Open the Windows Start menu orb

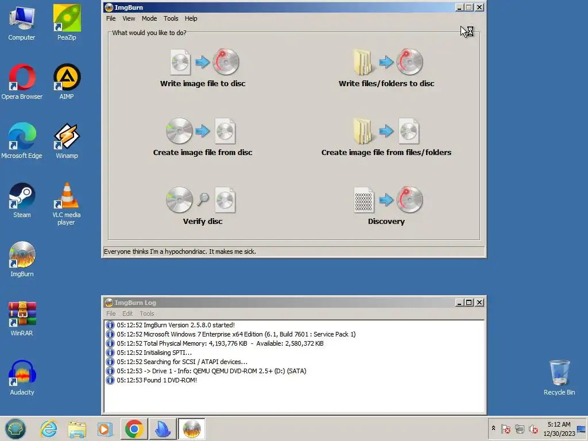pos(16,429)
